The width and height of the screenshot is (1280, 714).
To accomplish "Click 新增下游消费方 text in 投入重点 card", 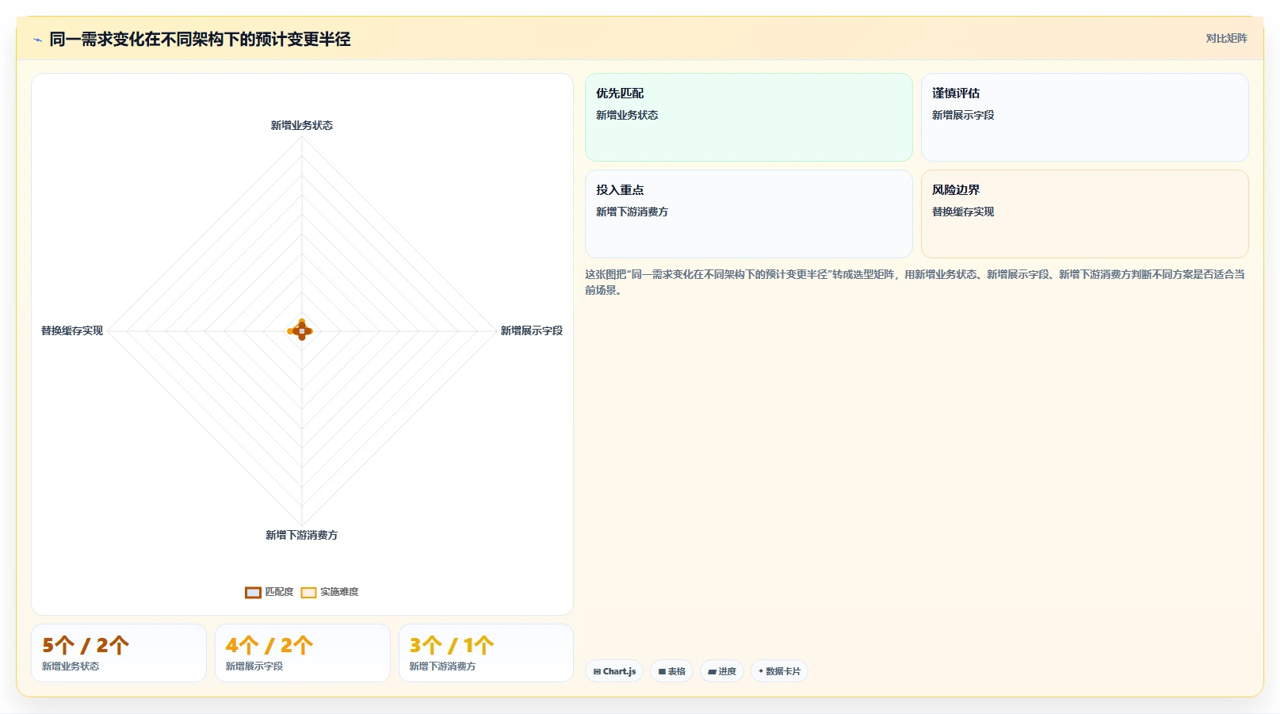I will [632, 212].
